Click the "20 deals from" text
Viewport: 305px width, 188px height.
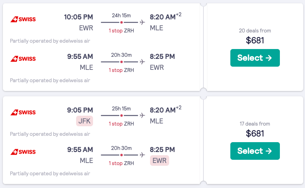pos(255,31)
